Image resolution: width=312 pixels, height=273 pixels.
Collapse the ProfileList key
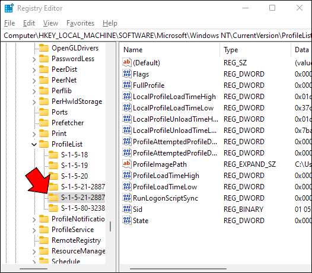[34, 145]
